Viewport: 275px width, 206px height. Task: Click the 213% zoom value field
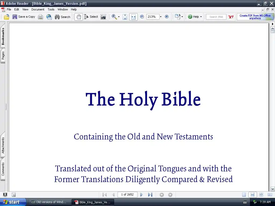pyautogui.click(x=153, y=17)
